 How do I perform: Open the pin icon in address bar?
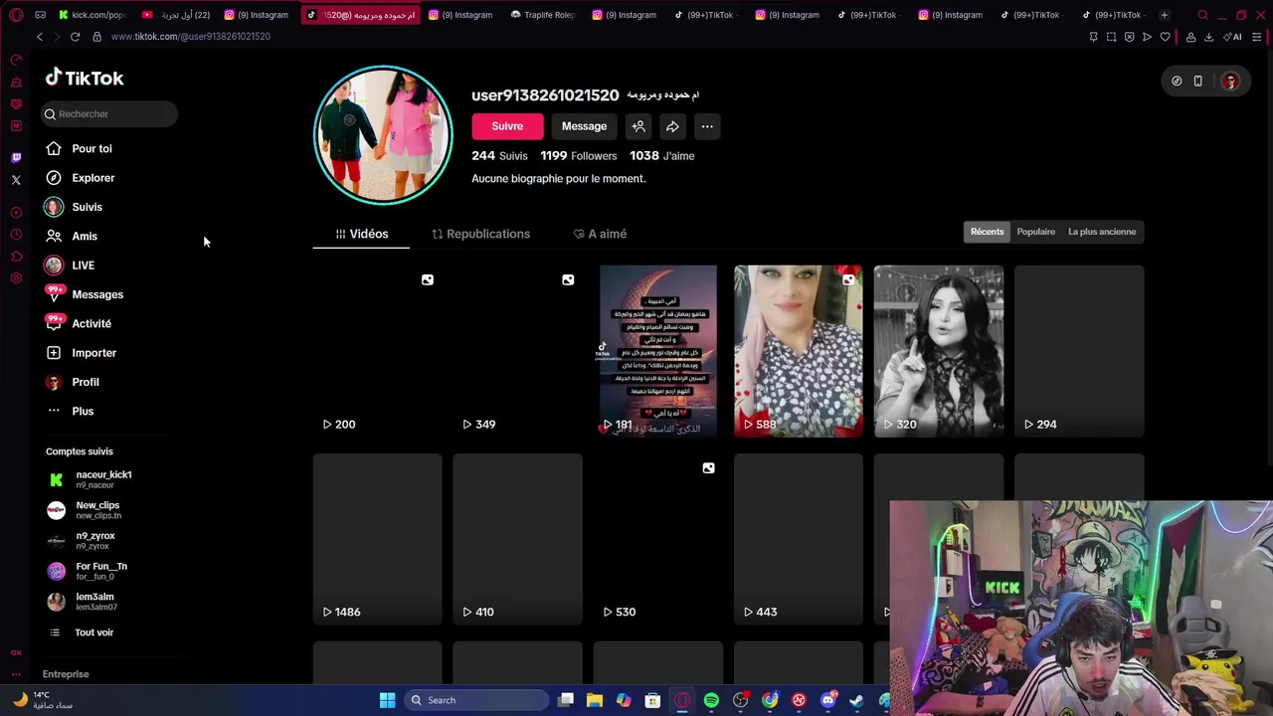pos(1093,37)
